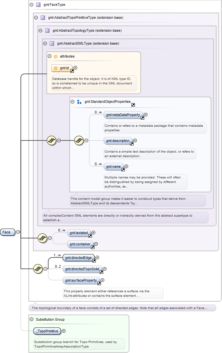Screen dimensions: 222x353
Task: Click 'Database handle for the object' annotation
Action: 94,83
